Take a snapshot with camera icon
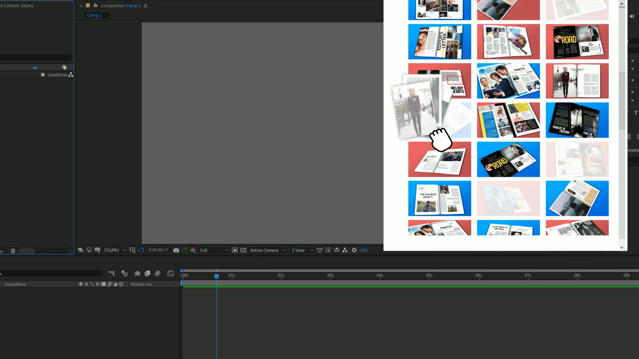The image size is (639, 359). pyautogui.click(x=176, y=250)
